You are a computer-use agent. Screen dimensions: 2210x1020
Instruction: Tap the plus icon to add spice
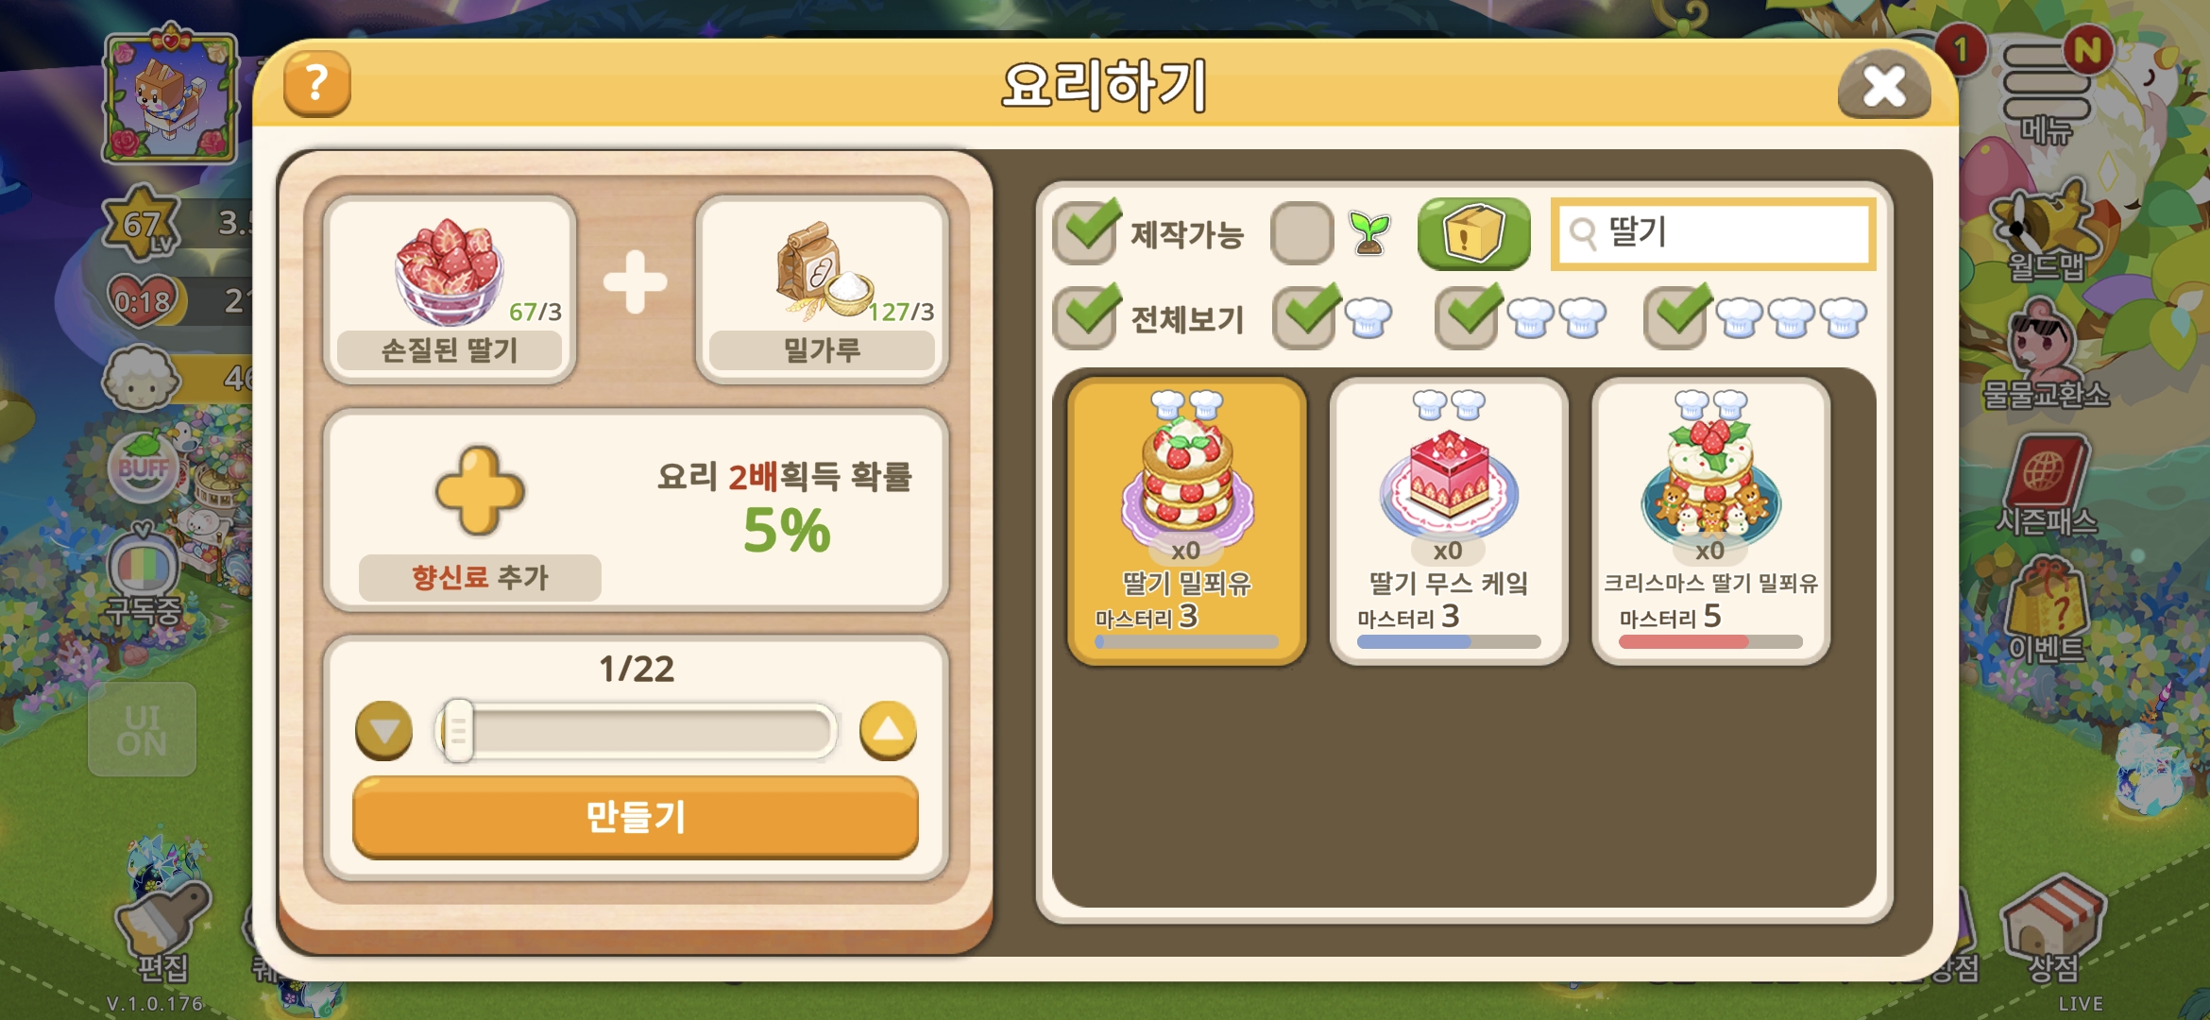click(479, 491)
